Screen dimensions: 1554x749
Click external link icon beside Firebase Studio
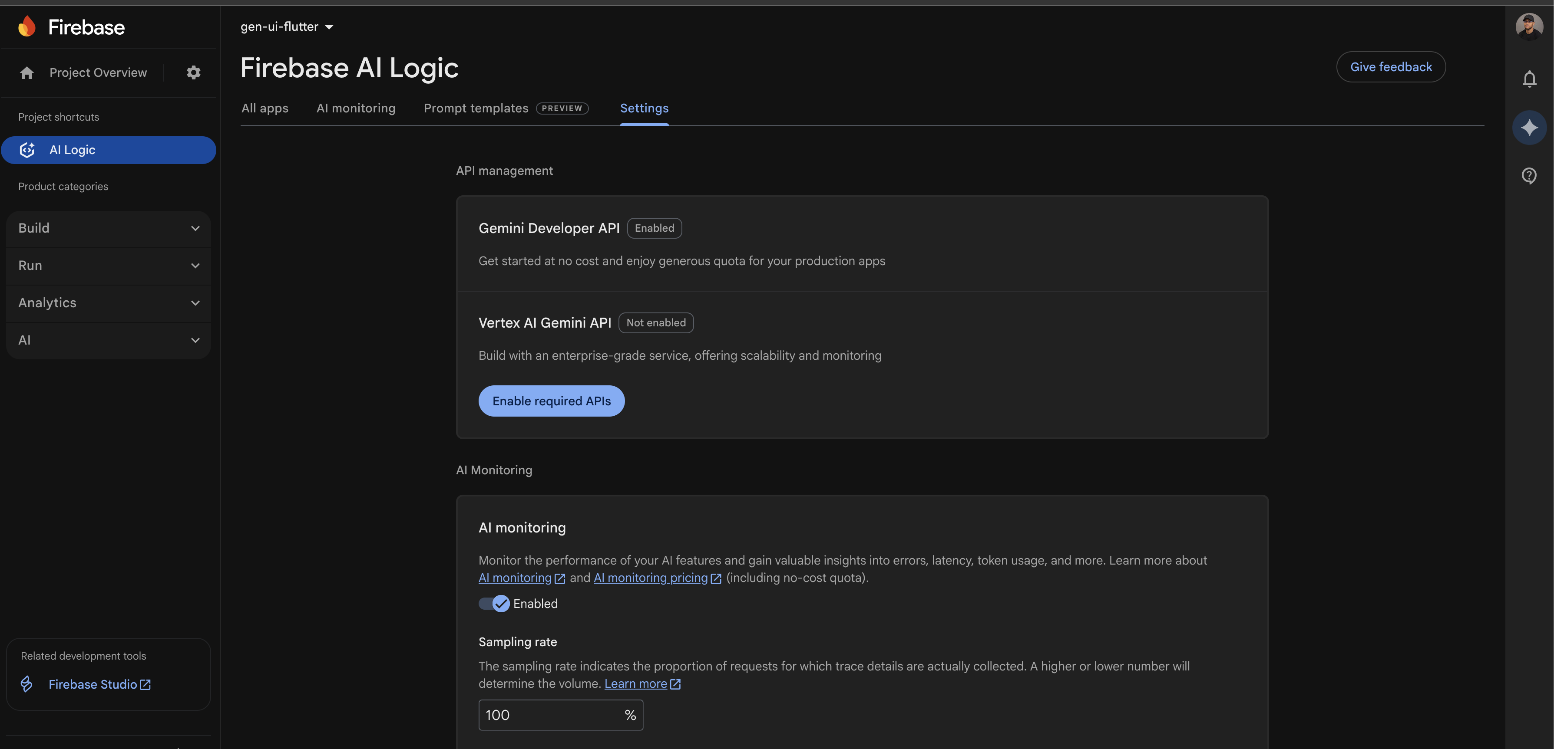point(145,684)
